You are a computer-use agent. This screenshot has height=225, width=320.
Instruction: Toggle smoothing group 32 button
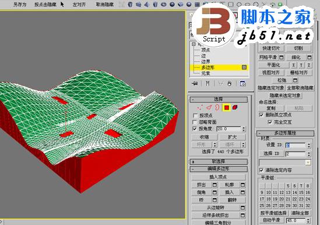click(308, 205)
